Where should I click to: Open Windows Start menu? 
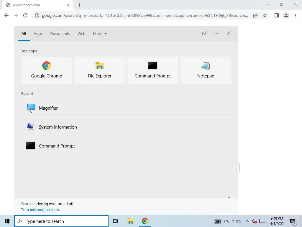click(7, 221)
